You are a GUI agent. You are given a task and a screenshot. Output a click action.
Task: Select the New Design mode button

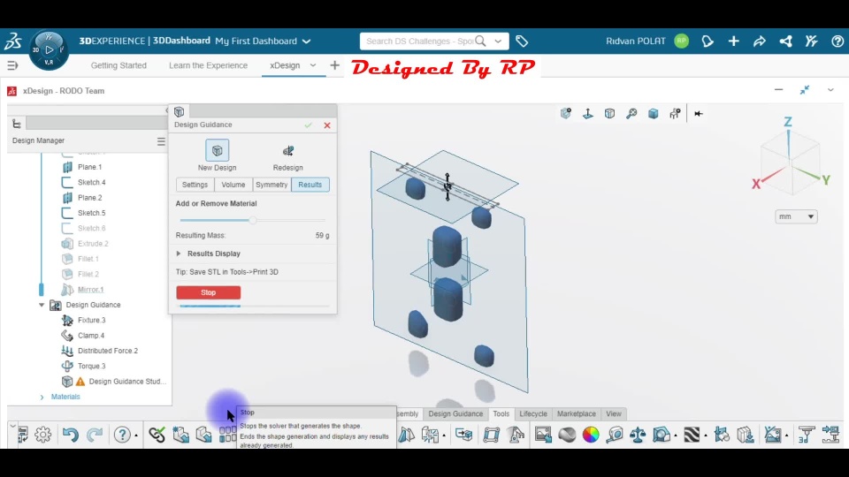point(218,155)
